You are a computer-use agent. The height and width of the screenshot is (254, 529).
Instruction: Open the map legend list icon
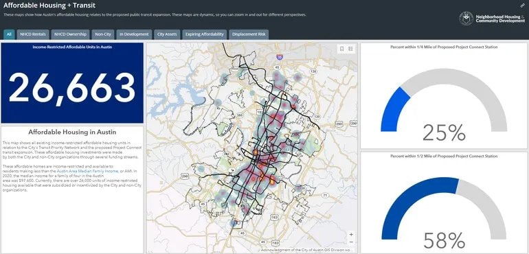(x=351, y=49)
